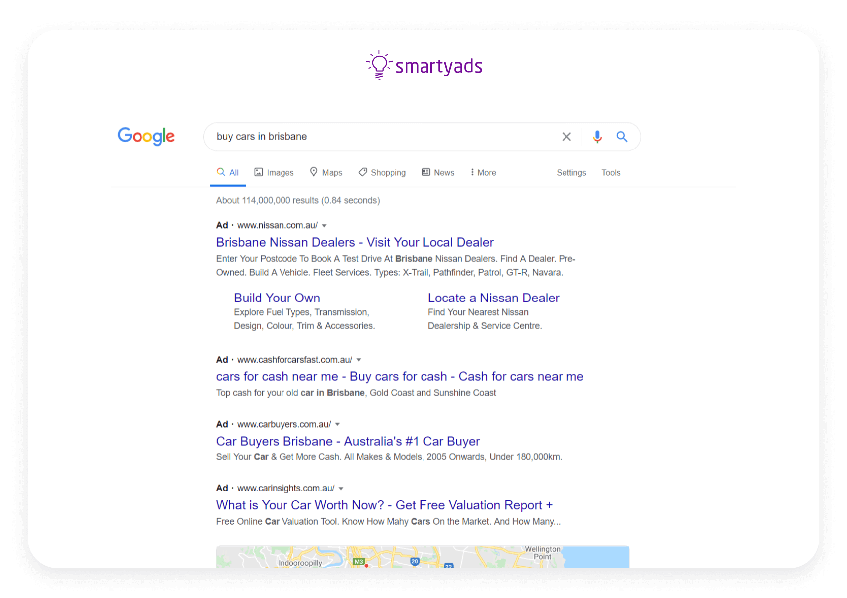
Task: Open the 'What is Your Car Worth Now?' ad
Action: point(384,505)
